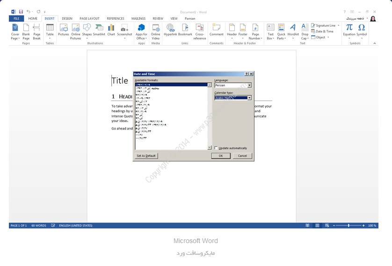Open the FILE tab
The image size is (392, 266).
(16, 19)
